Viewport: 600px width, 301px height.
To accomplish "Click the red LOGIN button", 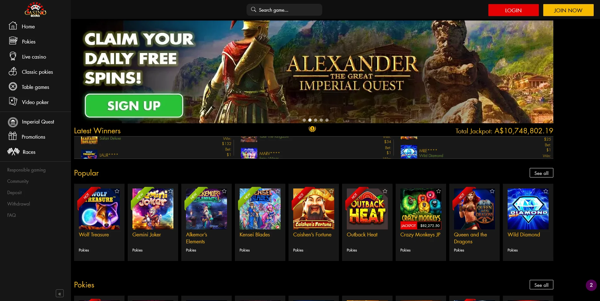I will pos(513,10).
